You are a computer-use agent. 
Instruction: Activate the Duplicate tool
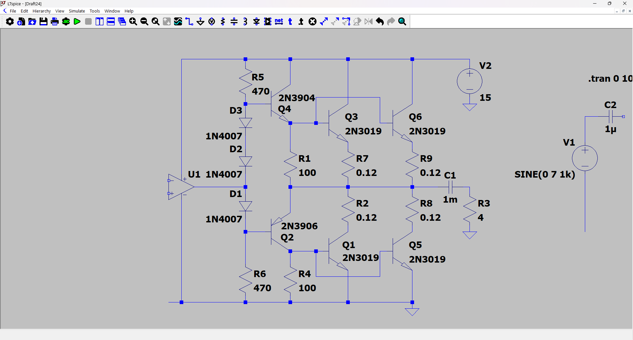coord(324,22)
